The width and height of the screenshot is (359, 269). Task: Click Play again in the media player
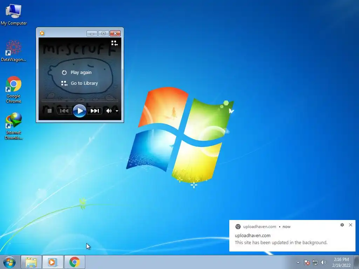(x=77, y=73)
